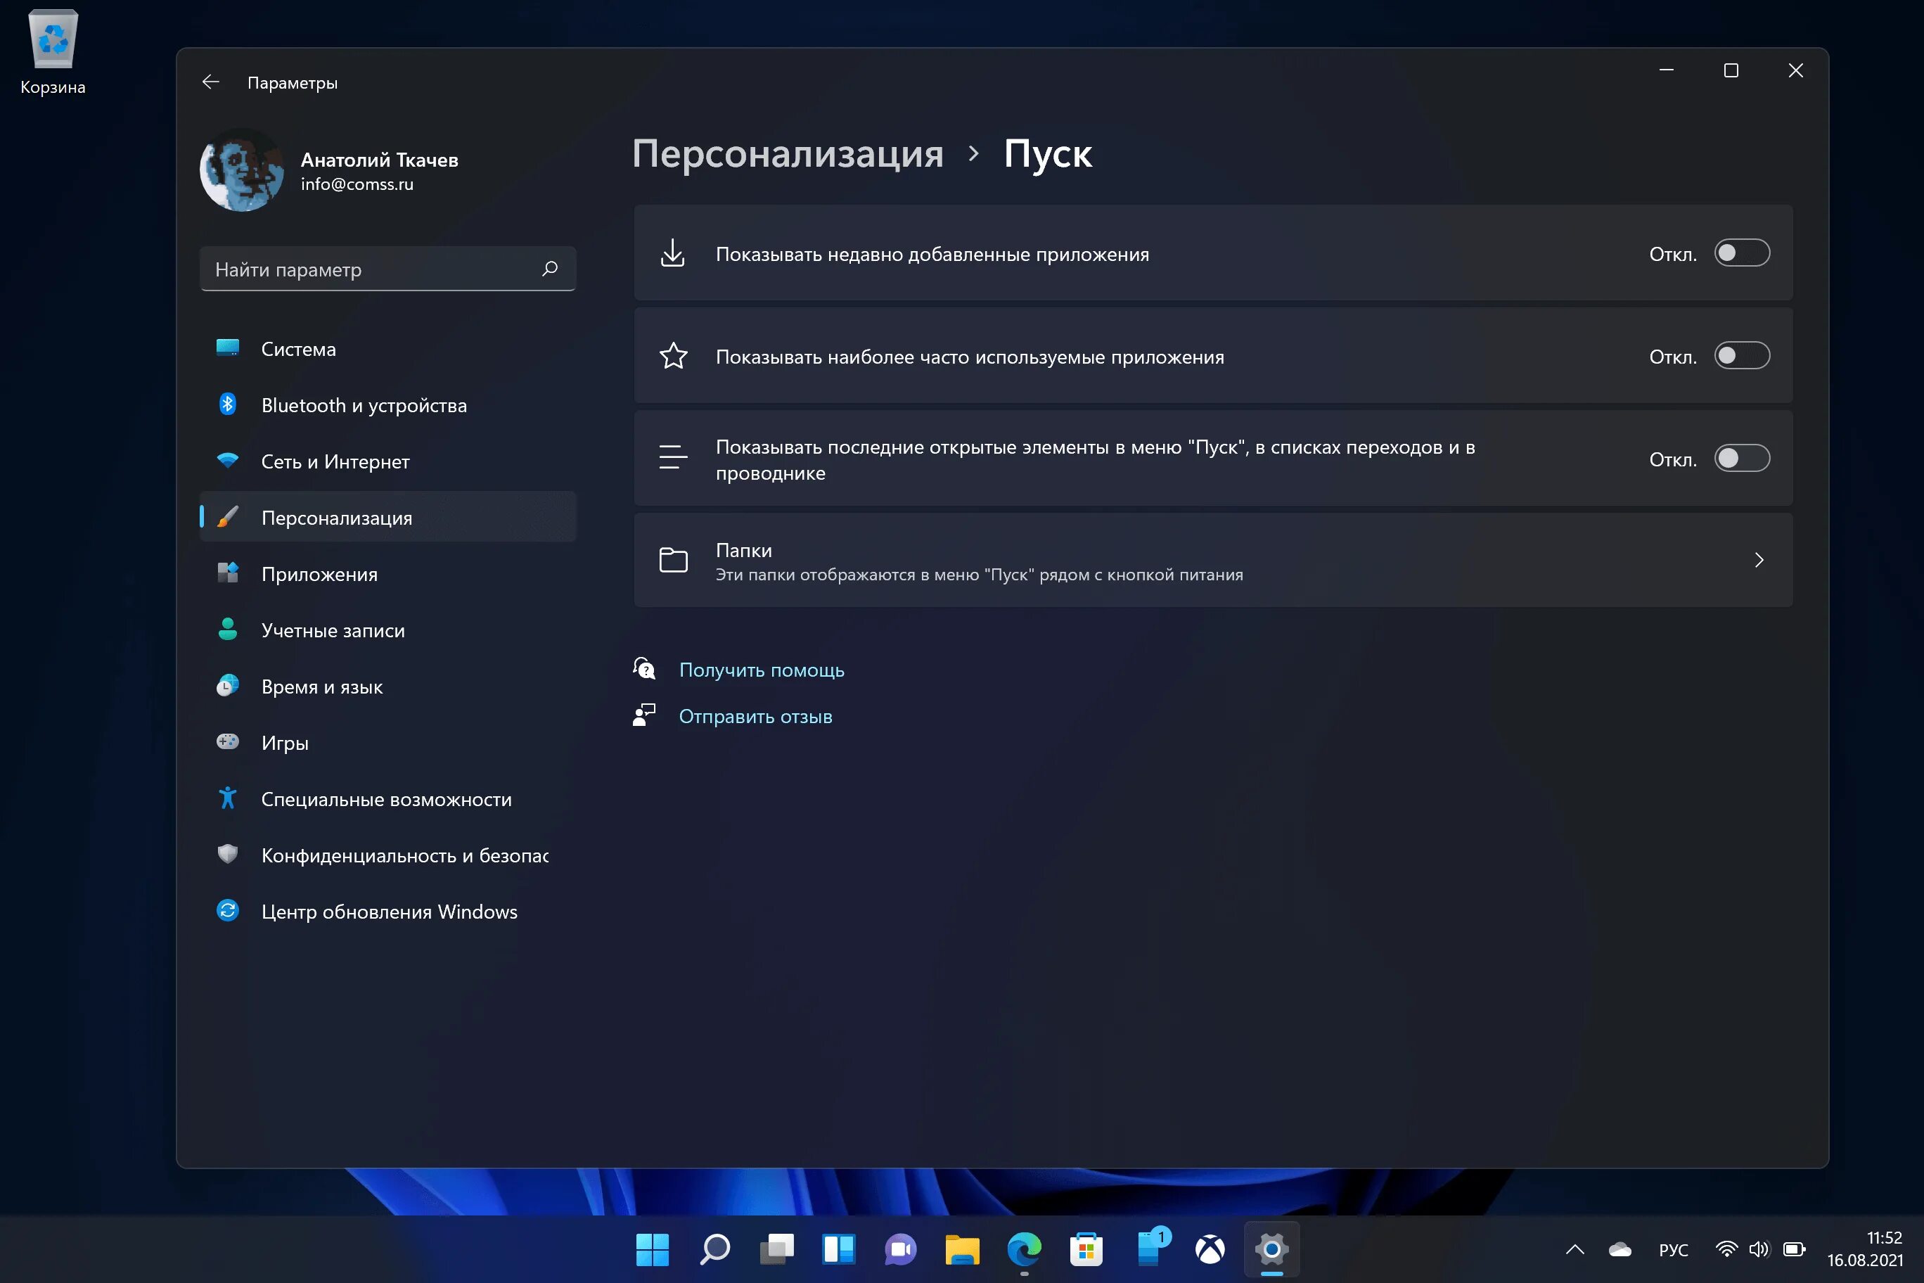
Task: Click into Найти параметр search field
Action: tap(387, 269)
